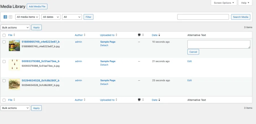
Task: Tick select-all checkbox in table header
Action: point(4,35)
